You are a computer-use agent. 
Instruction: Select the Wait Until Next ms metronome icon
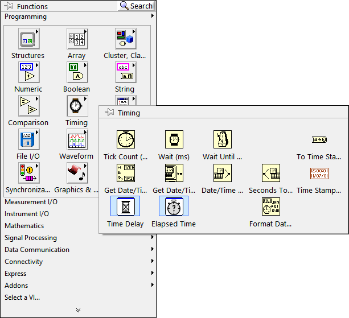pos(223,139)
